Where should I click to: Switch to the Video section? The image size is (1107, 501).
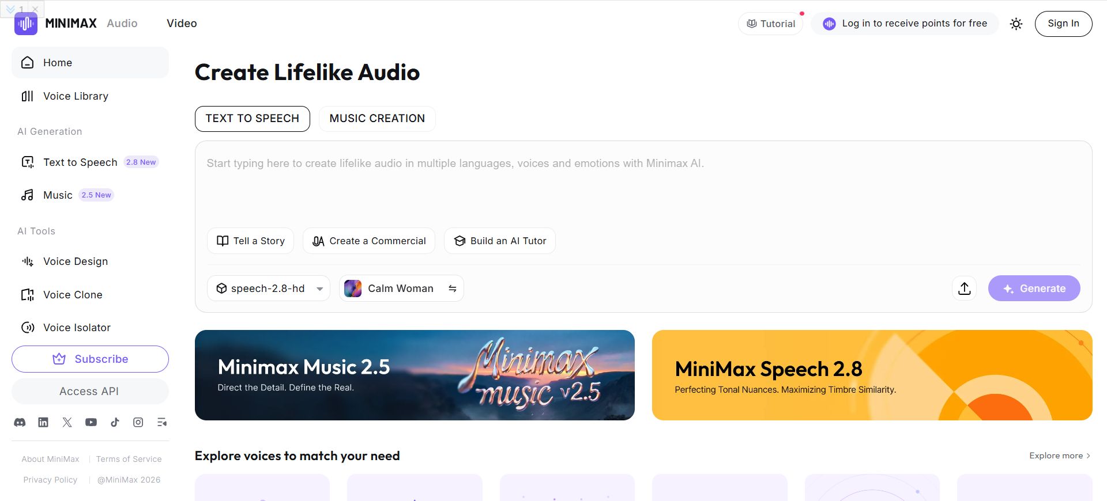(182, 24)
